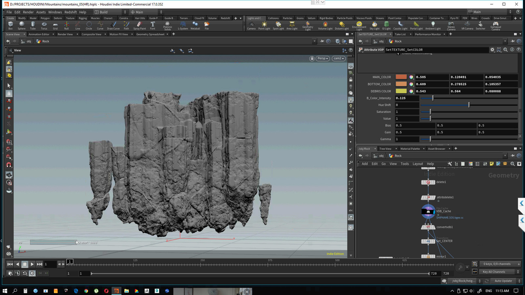Toggle the viewport camera lock icon

click(312, 58)
